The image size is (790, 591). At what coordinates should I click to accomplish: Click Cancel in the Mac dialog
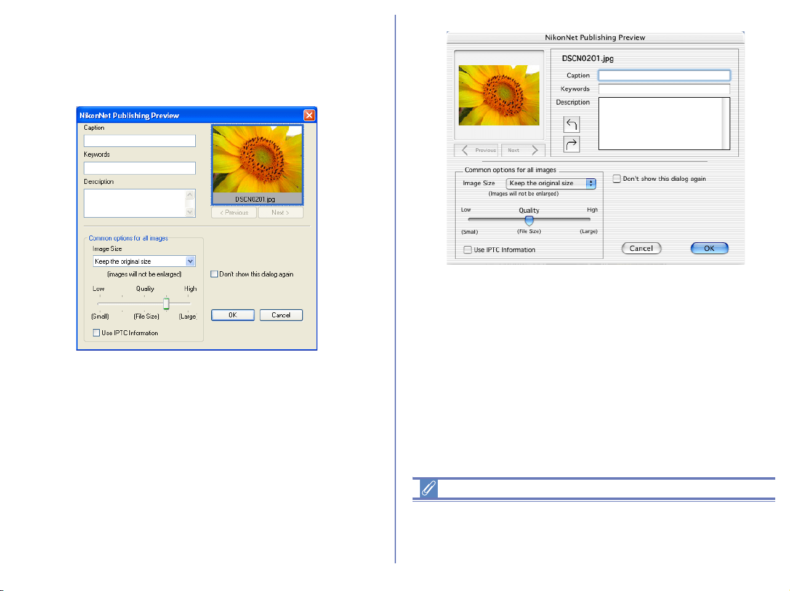click(x=641, y=248)
